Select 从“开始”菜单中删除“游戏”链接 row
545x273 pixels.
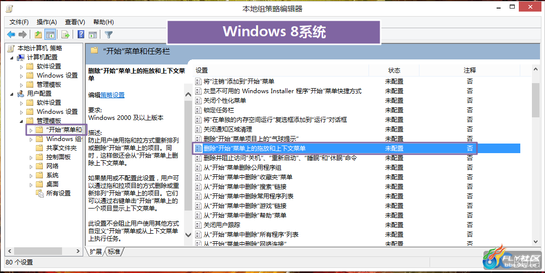pos(356,206)
